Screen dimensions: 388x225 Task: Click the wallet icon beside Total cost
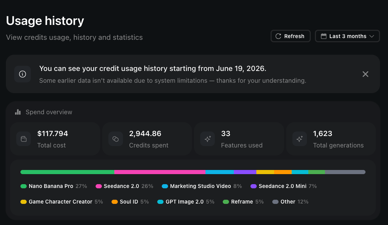[24, 139]
